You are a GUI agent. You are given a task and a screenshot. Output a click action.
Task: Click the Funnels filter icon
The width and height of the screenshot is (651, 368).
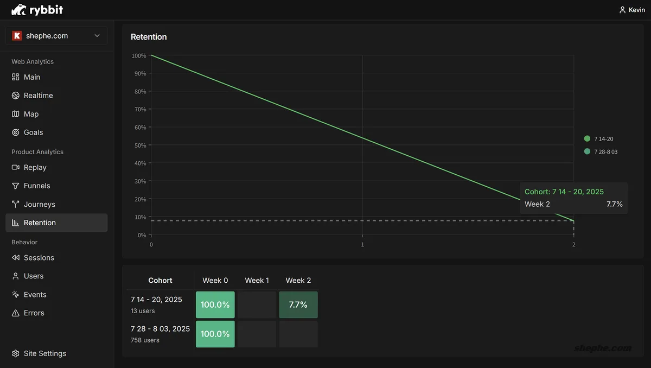pyautogui.click(x=16, y=186)
